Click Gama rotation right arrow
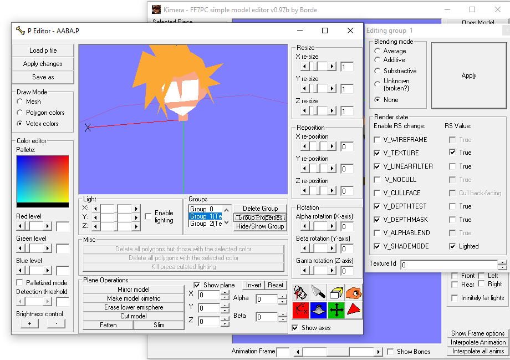 [x=331, y=271]
